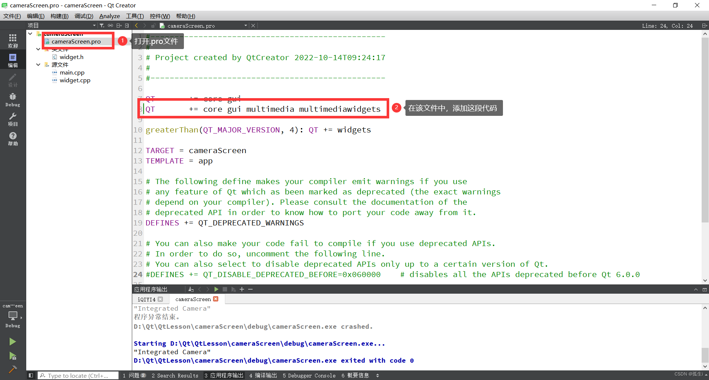Toggle the 3 应用程序输出 pane
Viewport: 709px width, 380px height.
(x=224, y=376)
